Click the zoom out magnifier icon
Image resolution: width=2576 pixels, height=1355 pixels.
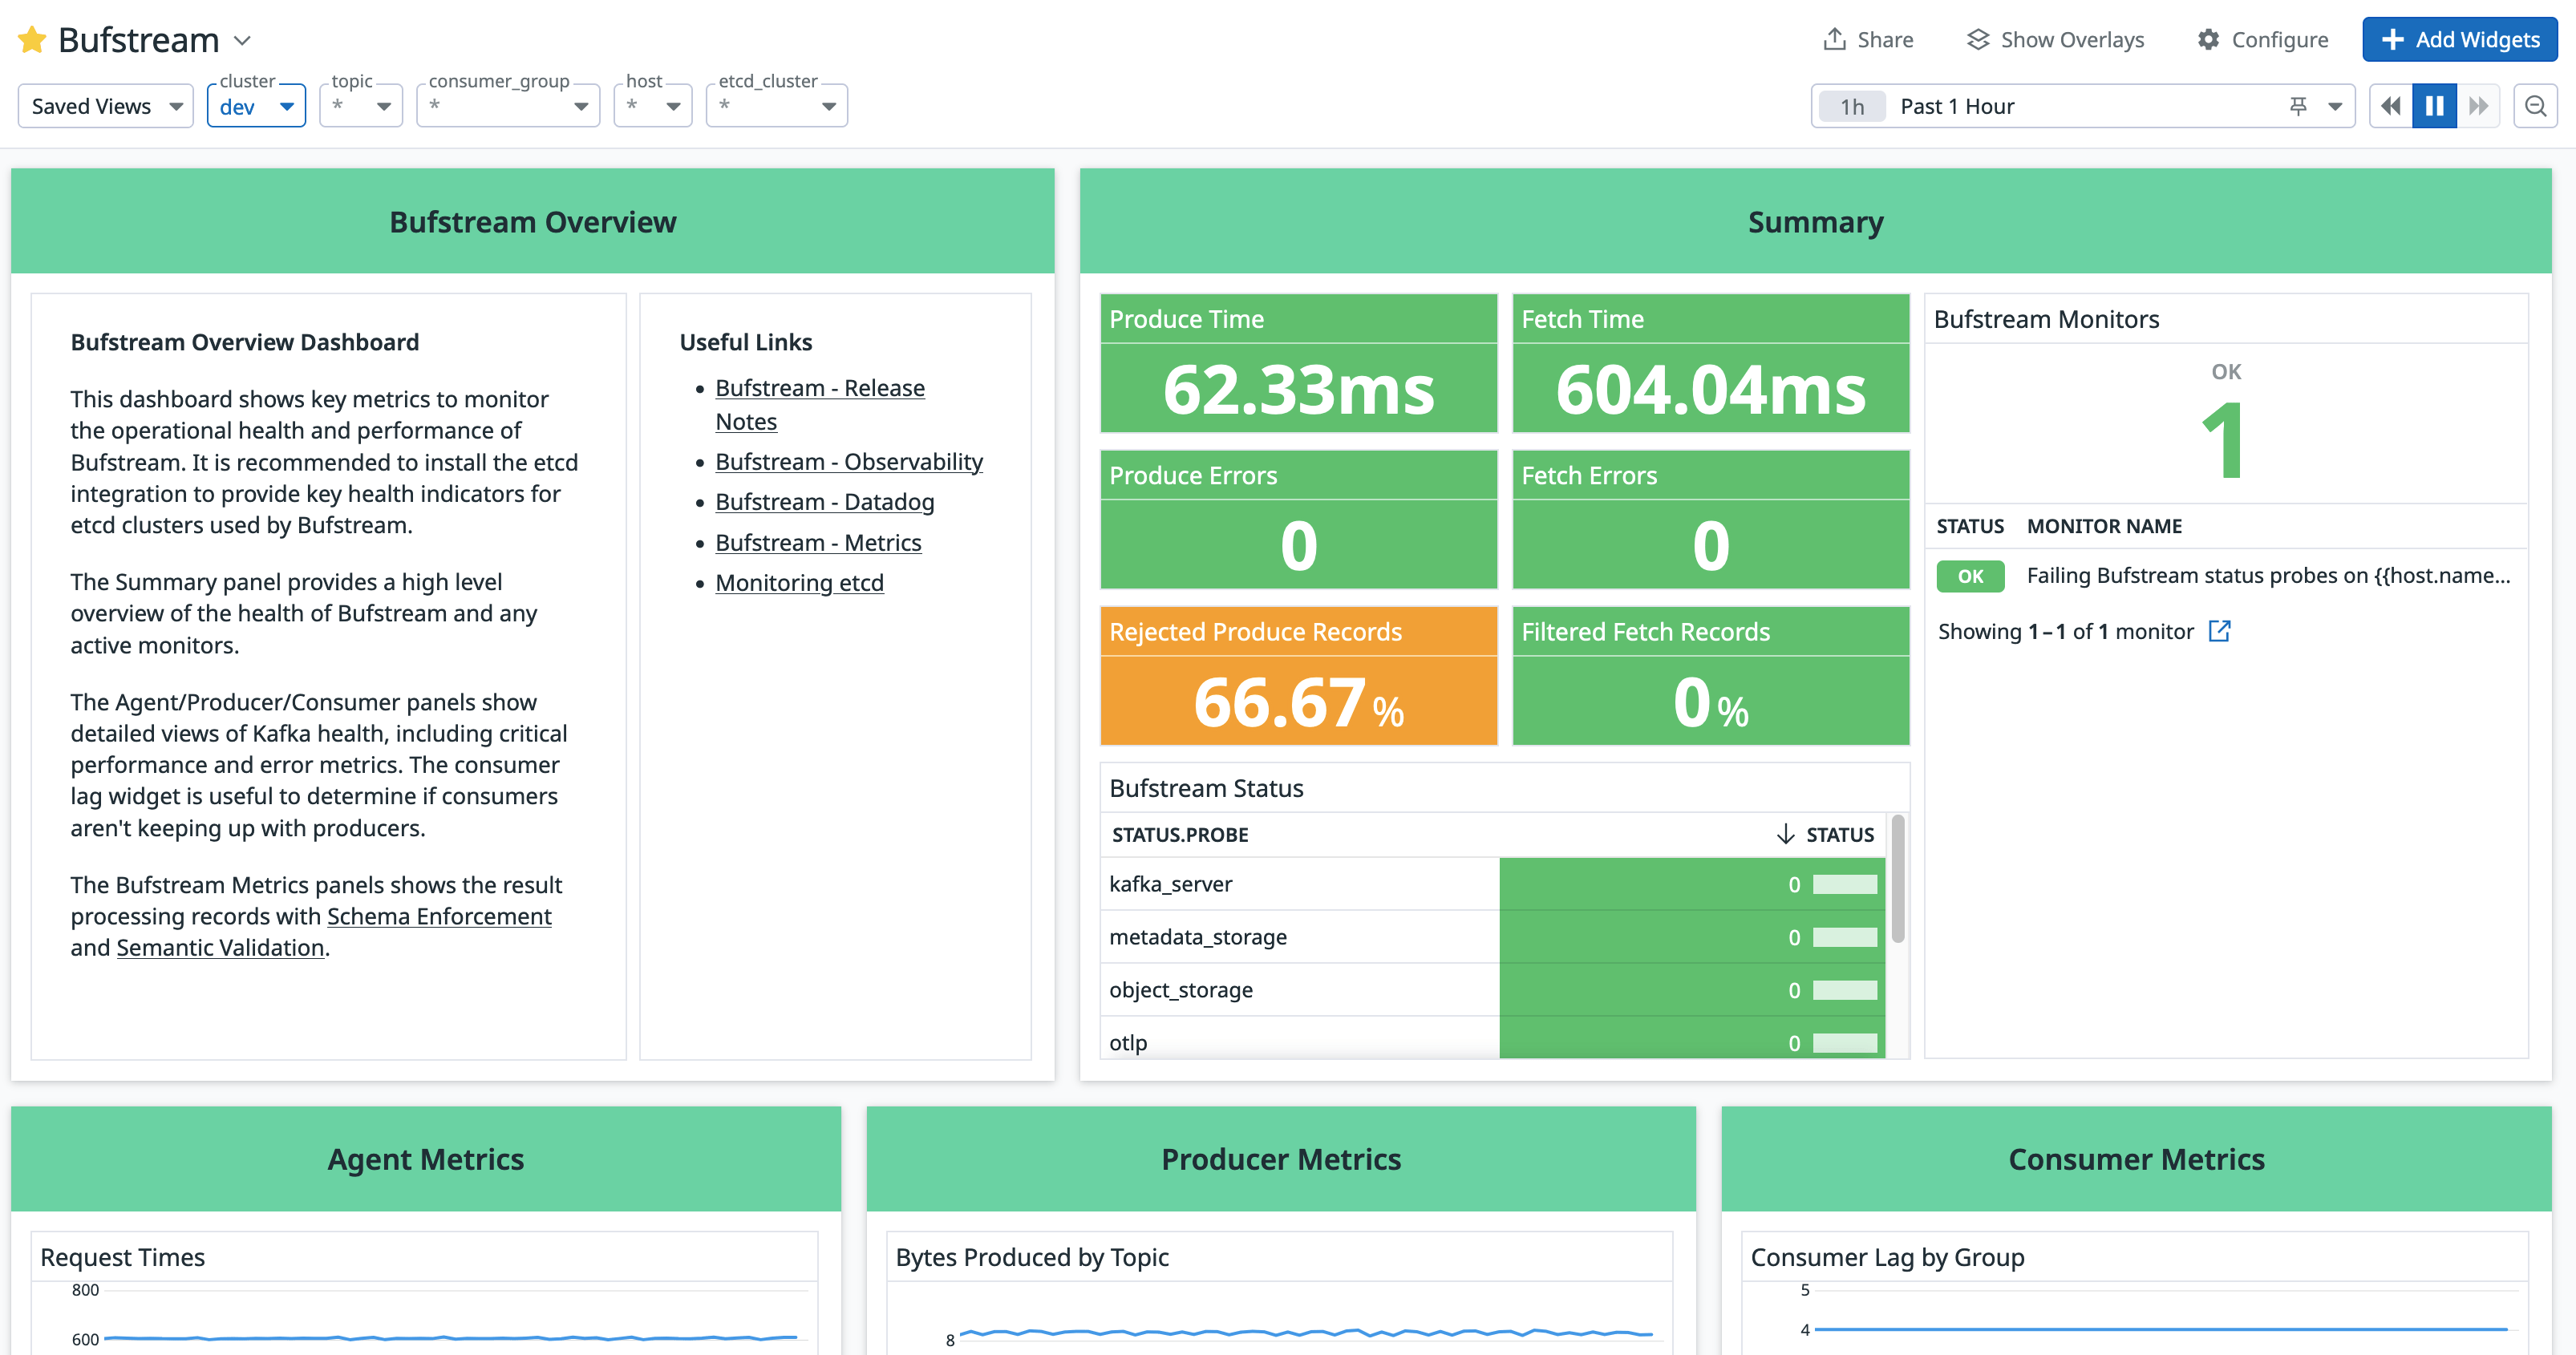point(2536,106)
